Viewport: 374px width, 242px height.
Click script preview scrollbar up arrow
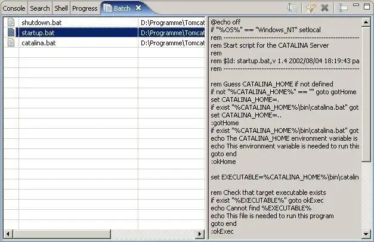click(366, 22)
